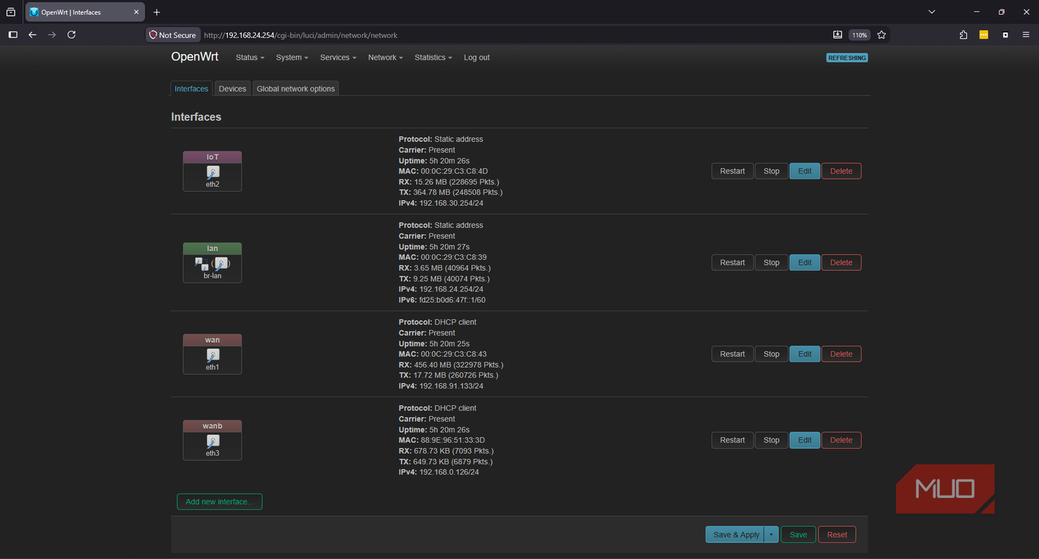
Task: Edit the IoT interface
Action: pyautogui.click(x=805, y=171)
